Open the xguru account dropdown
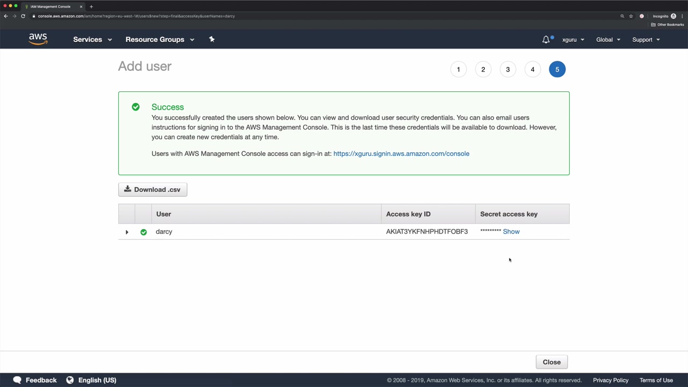Image resolution: width=688 pixels, height=387 pixels. click(x=573, y=40)
